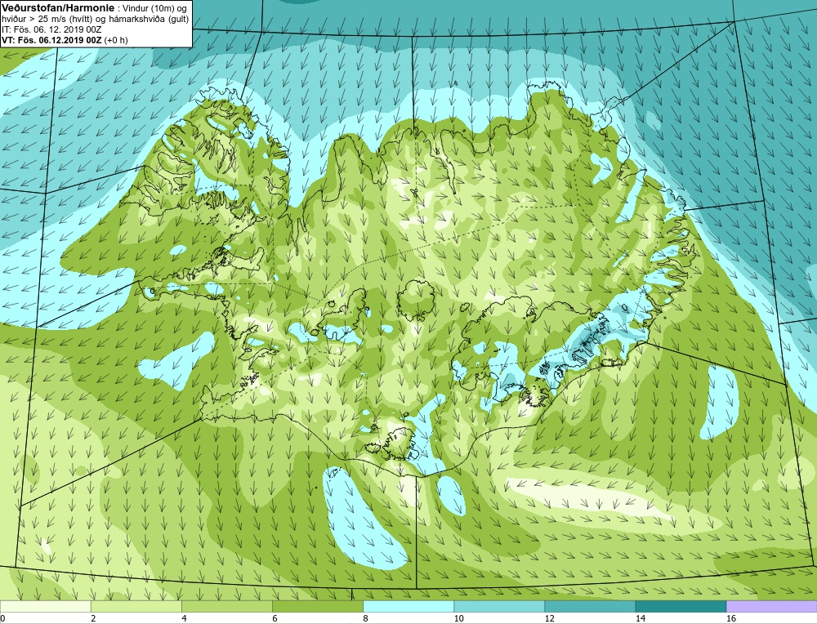Image resolution: width=817 pixels, height=624 pixels.
Task: Click legend tick label "14"
Action: click(x=641, y=618)
